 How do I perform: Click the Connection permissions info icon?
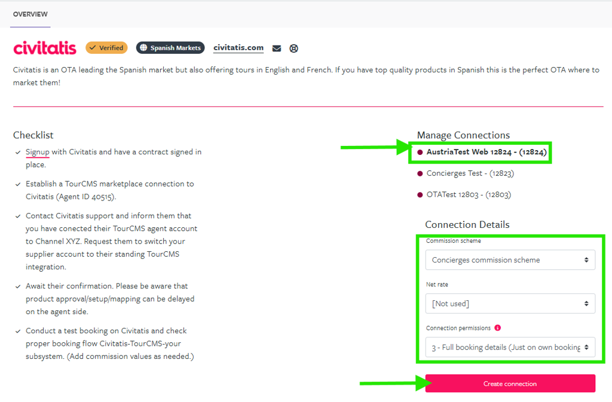click(x=498, y=328)
